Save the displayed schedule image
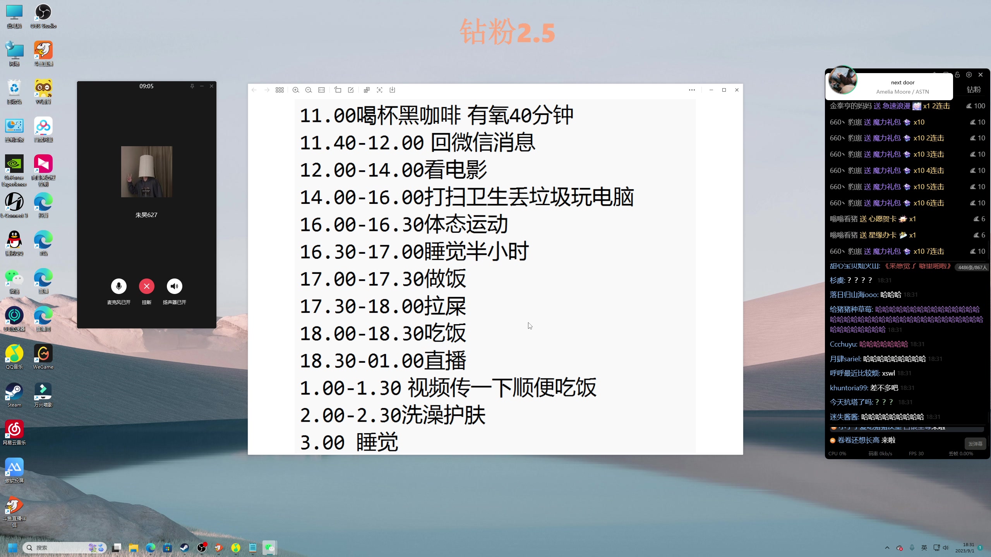Image resolution: width=991 pixels, height=557 pixels. pos(392,90)
